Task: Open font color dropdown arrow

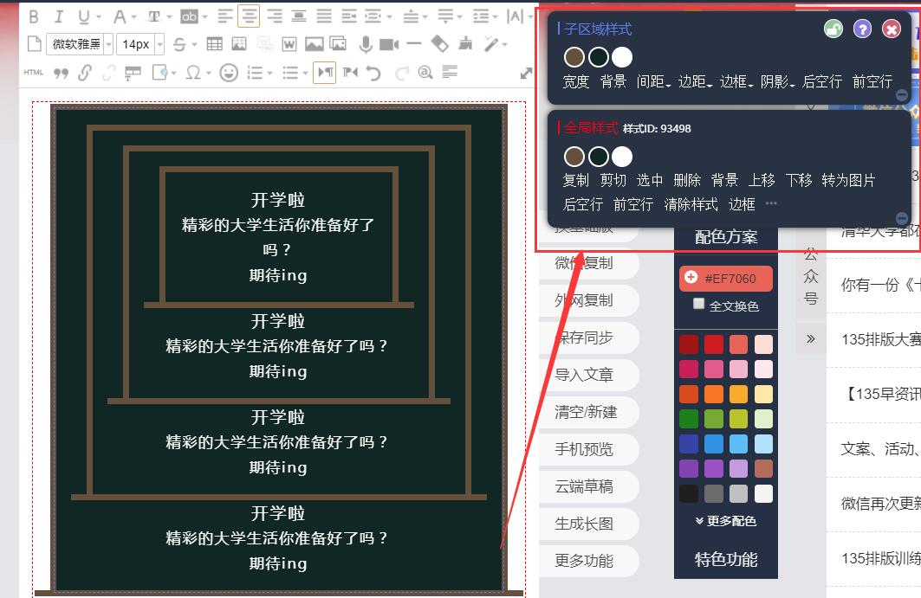Action: pyautogui.click(x=133, y=16)
